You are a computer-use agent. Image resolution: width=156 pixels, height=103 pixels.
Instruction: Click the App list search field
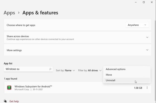(28, 69)
